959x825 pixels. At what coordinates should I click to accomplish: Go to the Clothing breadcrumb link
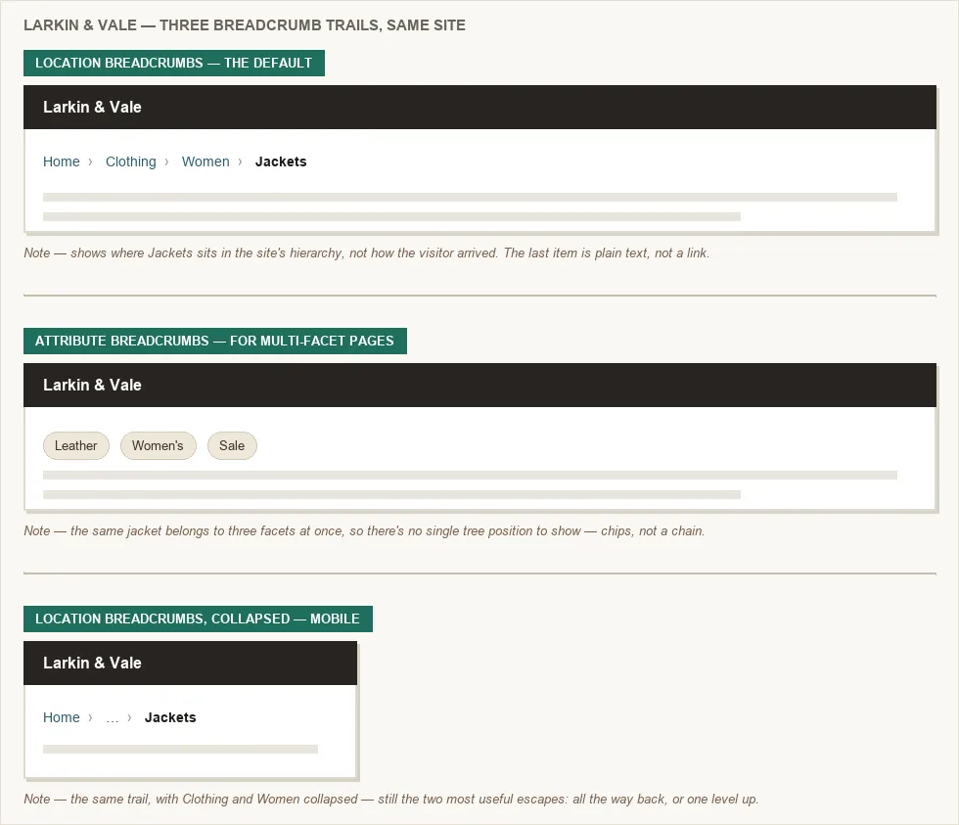pyautogui.click(x=131, y=161)
